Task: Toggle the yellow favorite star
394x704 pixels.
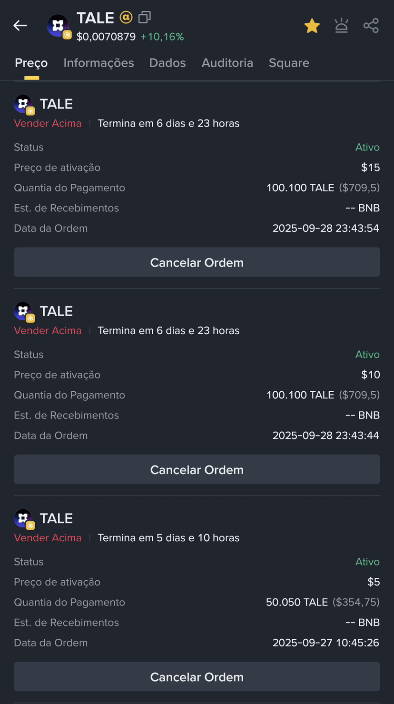Action: [x=312, y=26]
